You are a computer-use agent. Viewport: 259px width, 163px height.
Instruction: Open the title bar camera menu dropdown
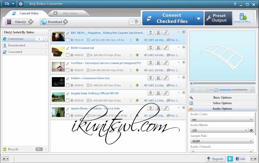coord(9,4)
